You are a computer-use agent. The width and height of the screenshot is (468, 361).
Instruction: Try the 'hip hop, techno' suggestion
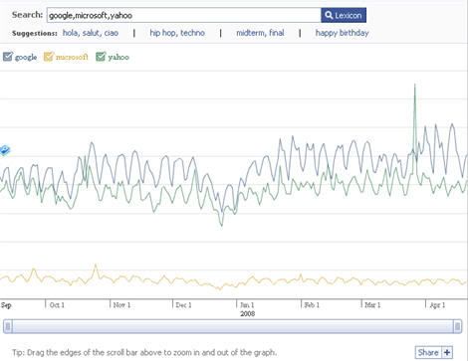177,33
